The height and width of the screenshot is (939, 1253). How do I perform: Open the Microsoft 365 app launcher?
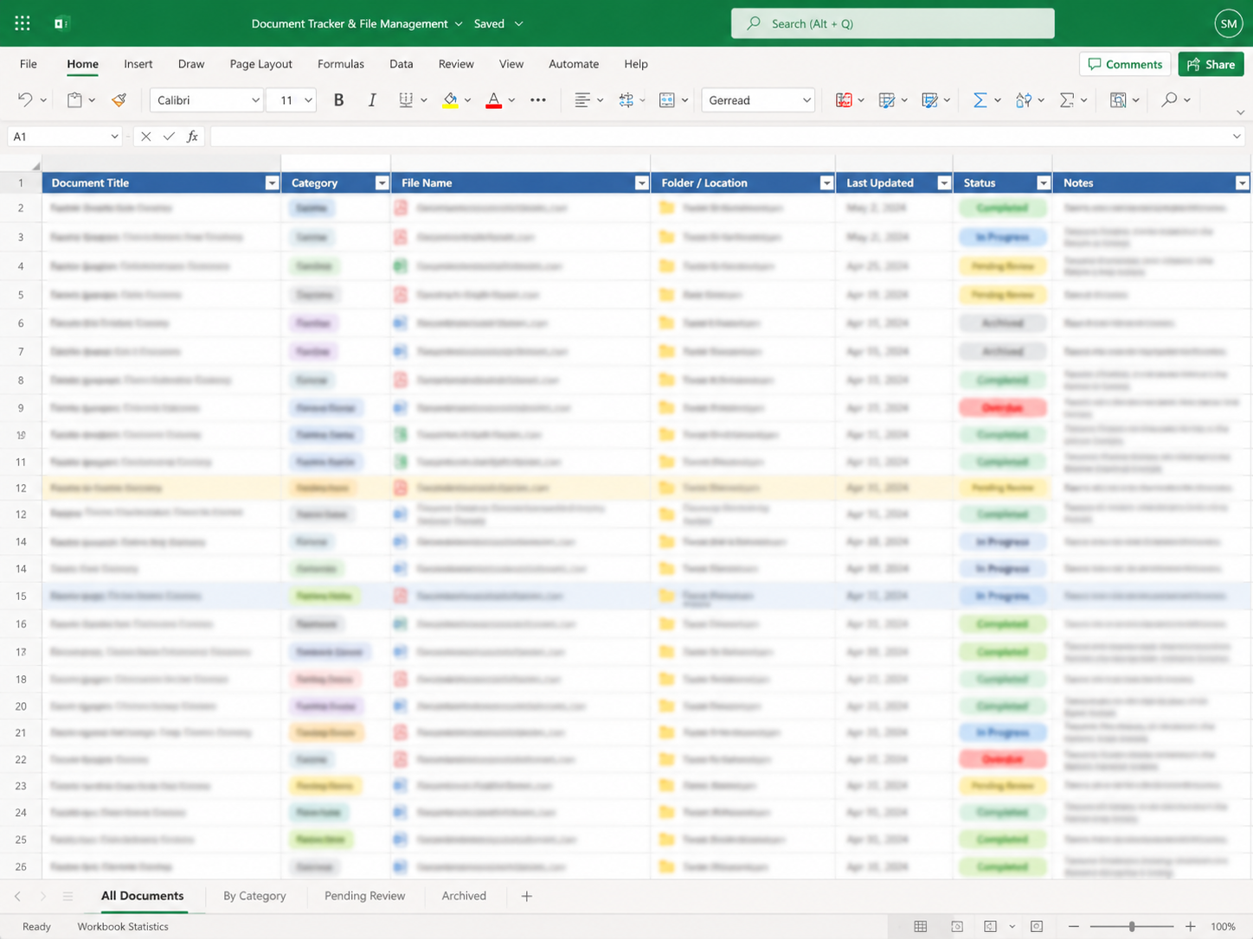pyautogui.click(x=22, y=23)
